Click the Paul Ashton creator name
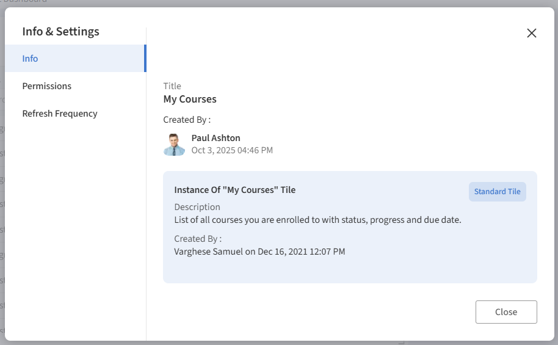The height and width of the screenshot is (345, 558). (x=216, y=138)
